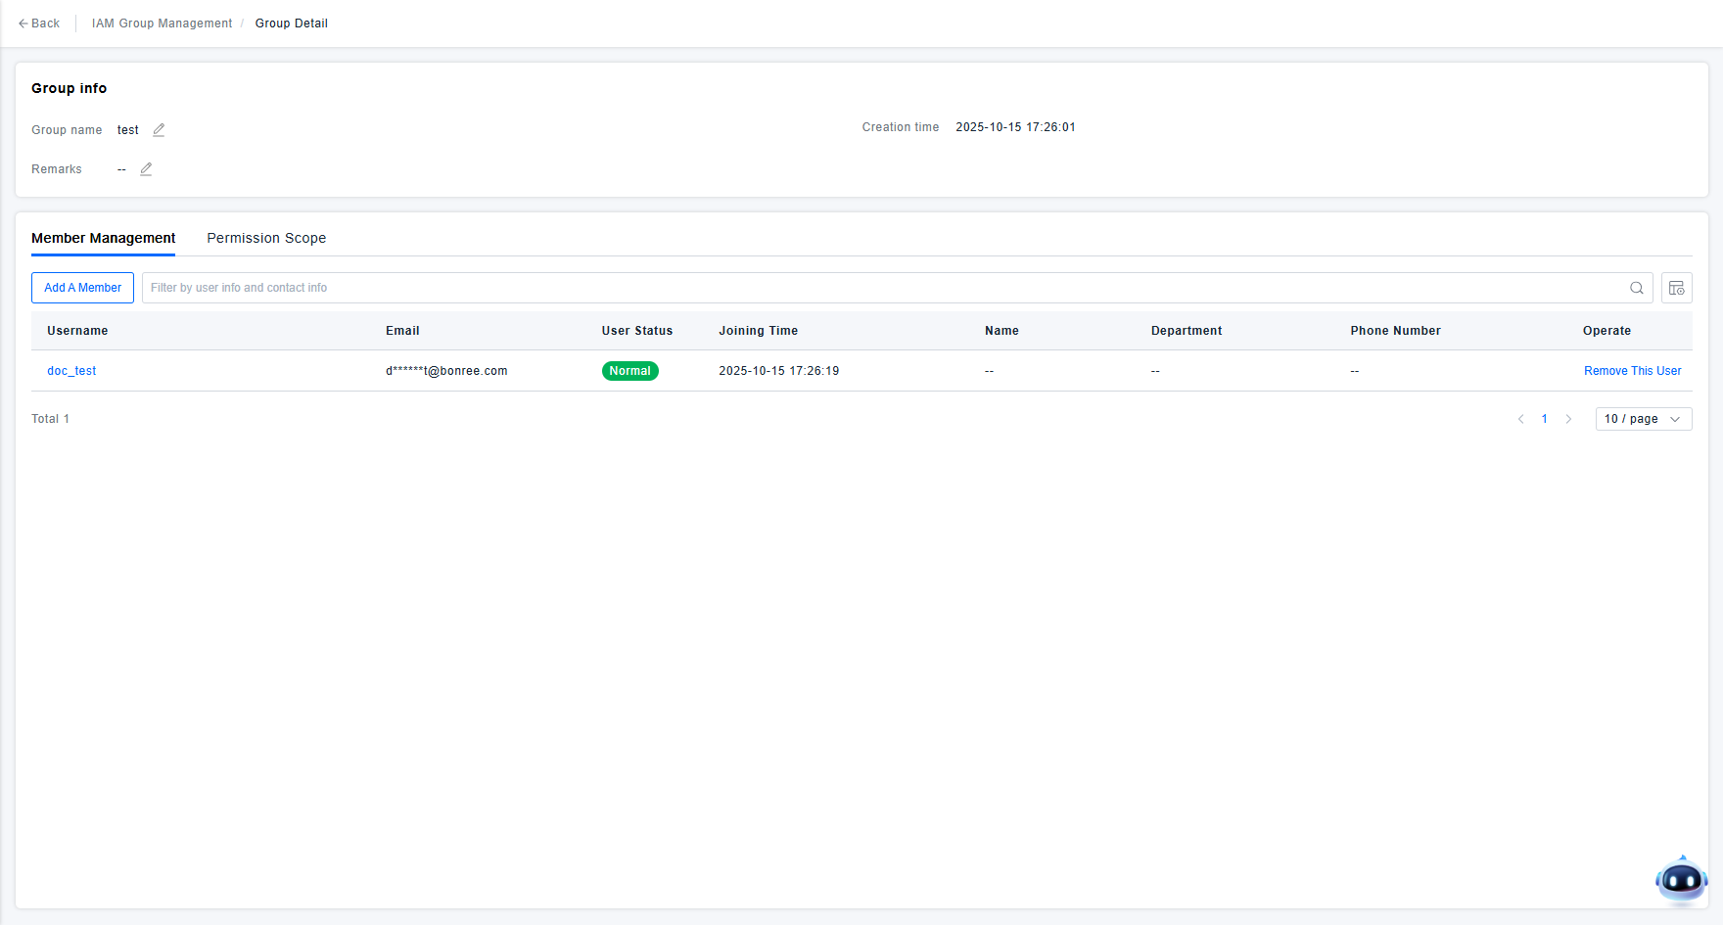Open the doc_test username link
This screenshot has width=1723, height=925.
click(71, 371)
